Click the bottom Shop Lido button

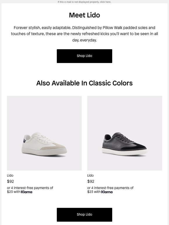85,215
